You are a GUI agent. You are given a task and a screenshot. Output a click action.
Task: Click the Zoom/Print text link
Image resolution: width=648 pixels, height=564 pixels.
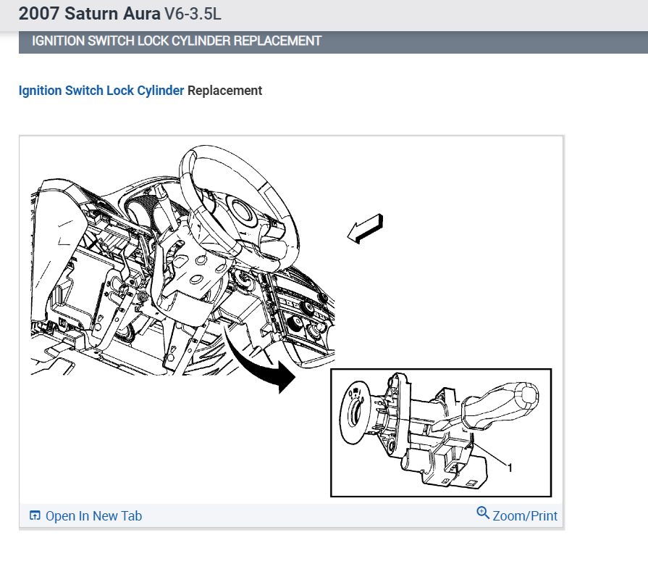[525, 516]
